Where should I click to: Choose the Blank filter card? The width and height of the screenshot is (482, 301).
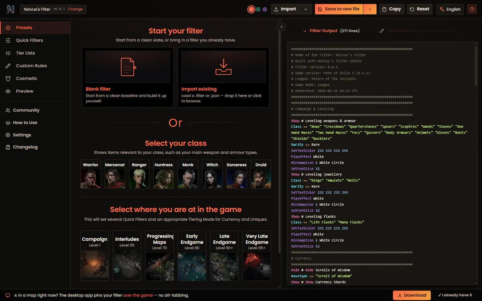[x=128, y=77]
